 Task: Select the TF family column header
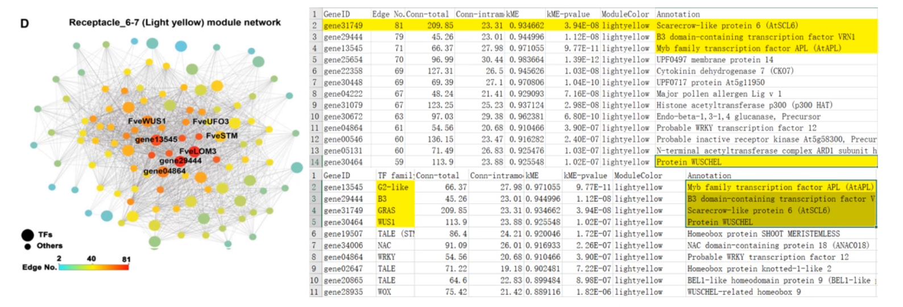[395, 176]
